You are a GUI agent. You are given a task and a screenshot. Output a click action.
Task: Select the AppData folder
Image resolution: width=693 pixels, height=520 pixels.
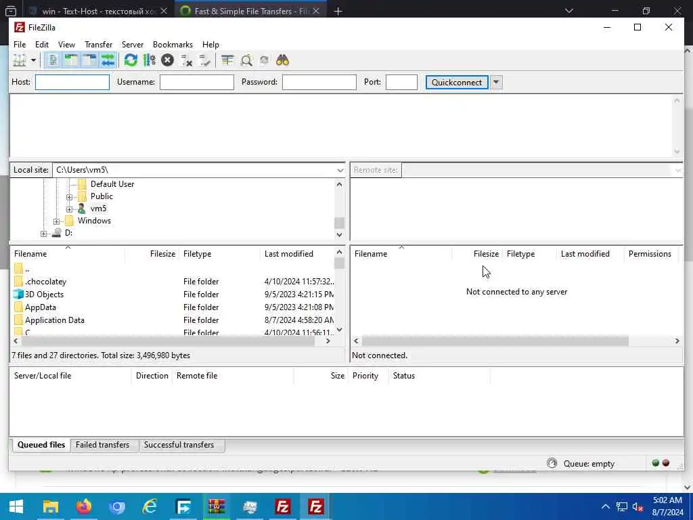[41, 307]
